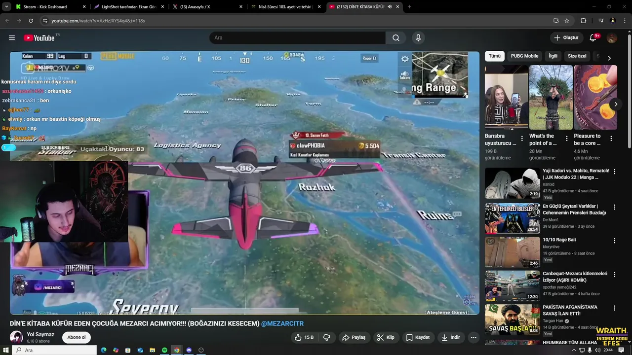The width and height of the screenshot is (632, 355).
Task: Open the Pakistan Afganistan'a Savaş thumbnail
Action: click(512, 319)
